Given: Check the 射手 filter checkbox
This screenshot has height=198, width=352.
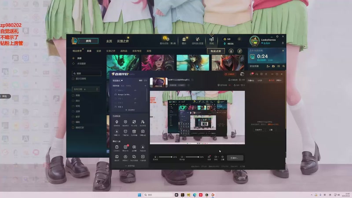Looking at the screenshot, I should point(73,117).
